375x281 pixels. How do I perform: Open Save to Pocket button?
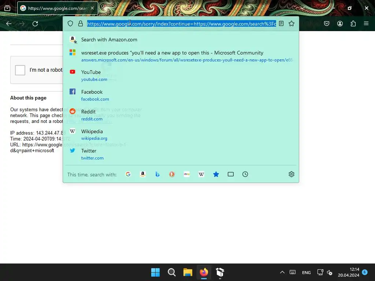[327, 23]
